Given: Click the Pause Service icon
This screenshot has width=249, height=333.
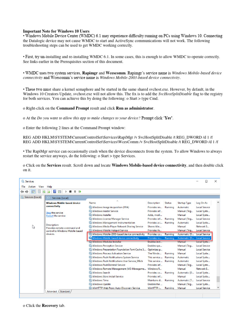Looking at the screenshot, I should [x=75, y=192].
